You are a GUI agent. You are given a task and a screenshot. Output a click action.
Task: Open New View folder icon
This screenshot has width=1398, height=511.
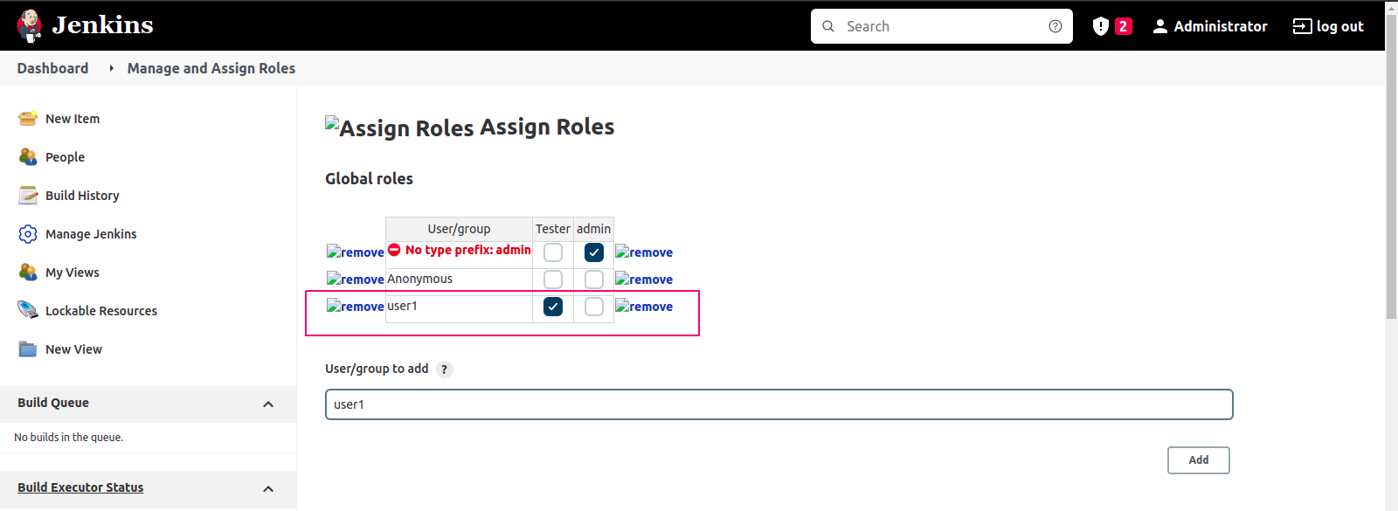(28, 349)
